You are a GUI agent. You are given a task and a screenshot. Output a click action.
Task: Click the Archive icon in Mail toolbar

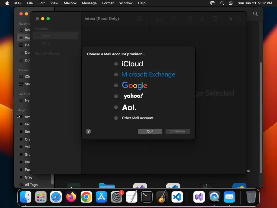[190, 19]
